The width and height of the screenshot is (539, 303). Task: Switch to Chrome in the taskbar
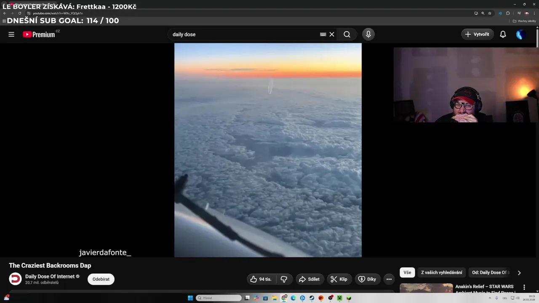[x=284, y=298]
